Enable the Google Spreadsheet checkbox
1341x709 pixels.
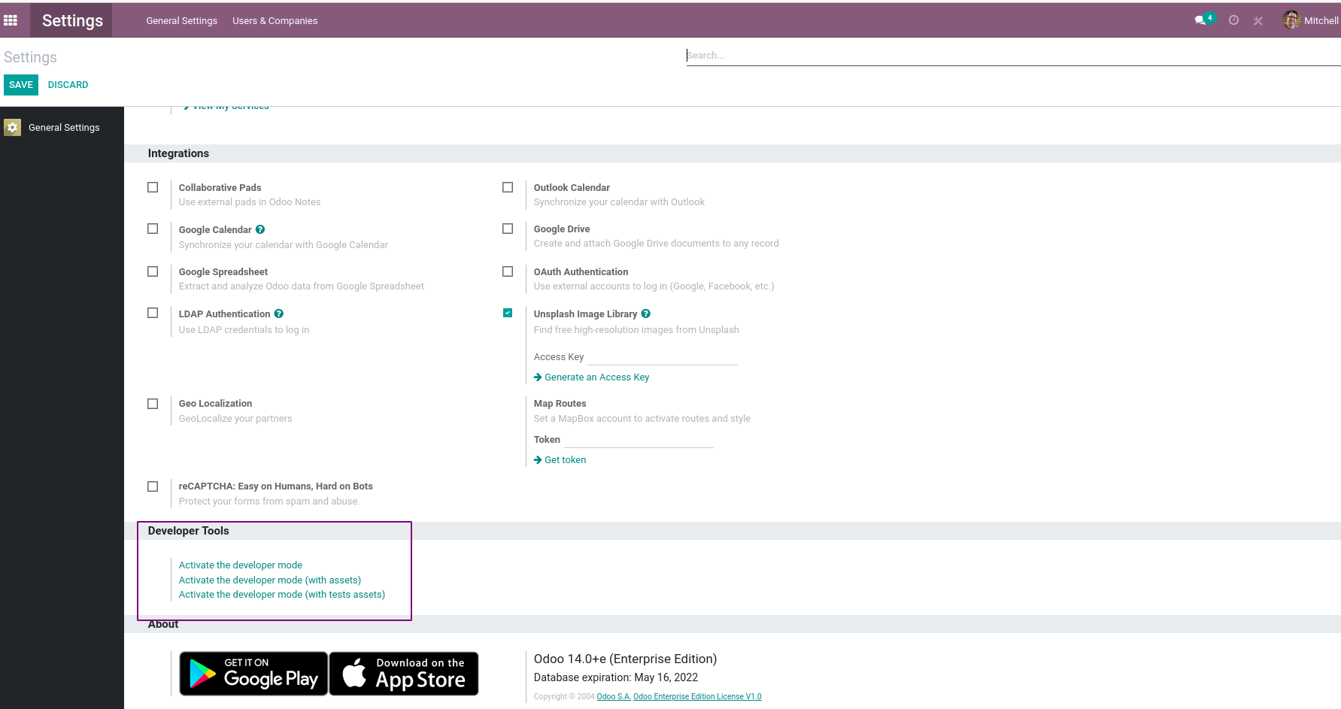pyautogui.click(x=153, y=271)
